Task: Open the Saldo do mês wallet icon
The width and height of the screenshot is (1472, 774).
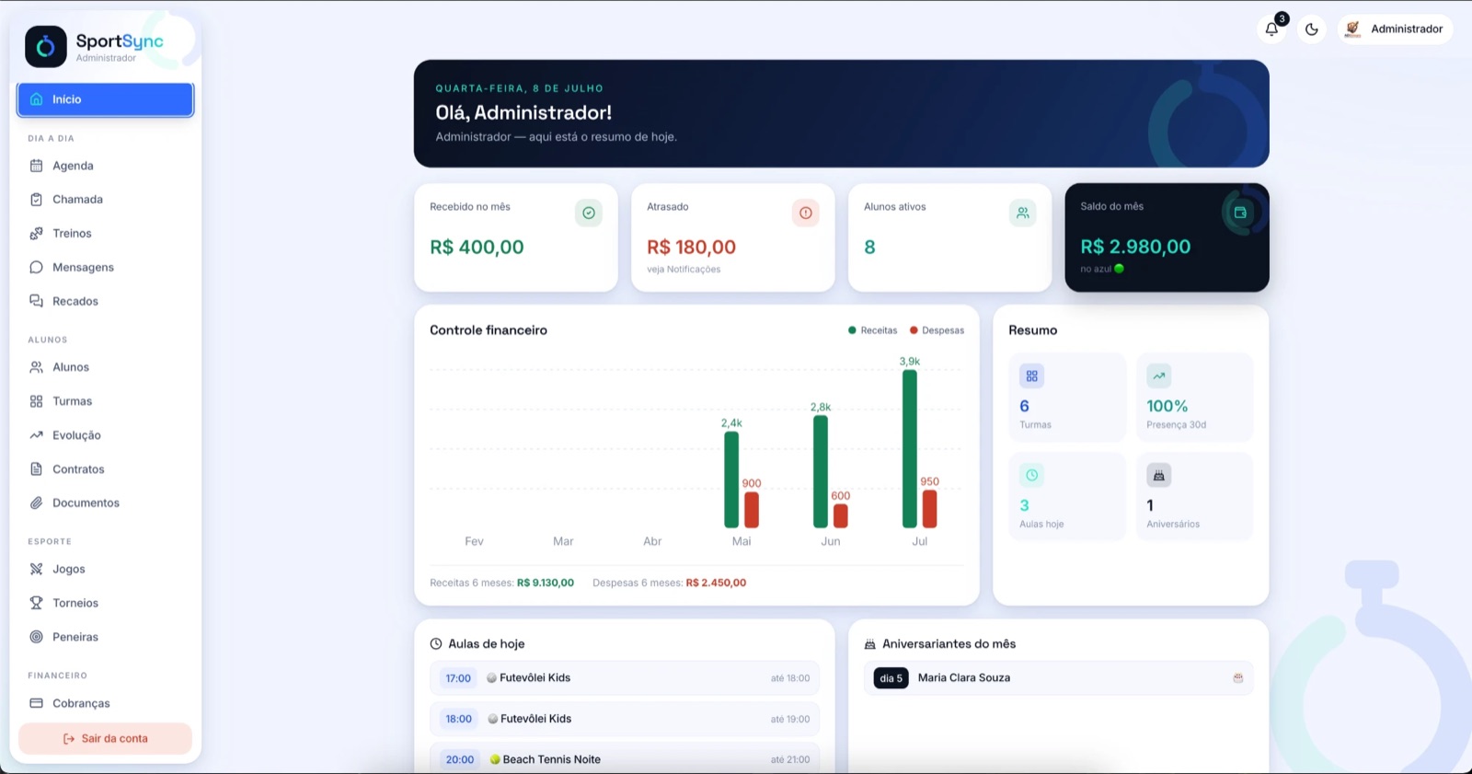Action: [1240, 213]
